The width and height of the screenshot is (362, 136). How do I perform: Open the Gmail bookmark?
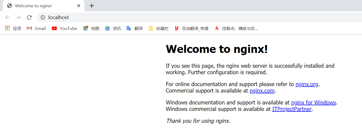click(x=36, y=28)
